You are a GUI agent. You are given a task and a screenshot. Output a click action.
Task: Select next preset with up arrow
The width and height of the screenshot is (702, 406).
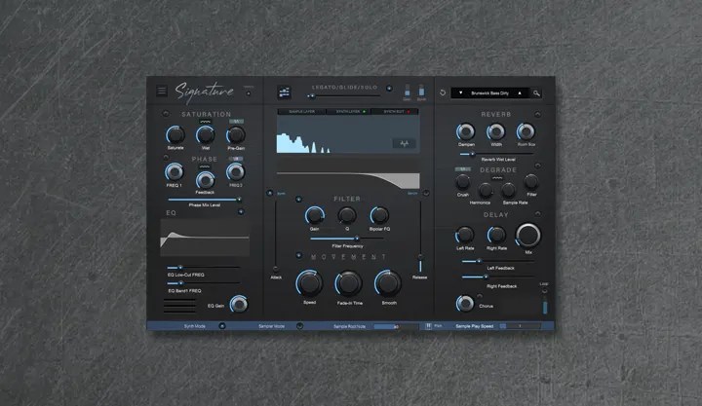tap(520, 93)
